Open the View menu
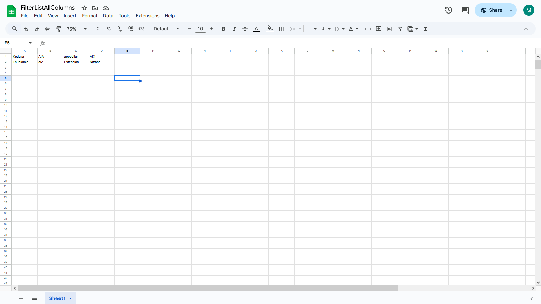The width and height of the screenshot is (541, 304). 53,16
